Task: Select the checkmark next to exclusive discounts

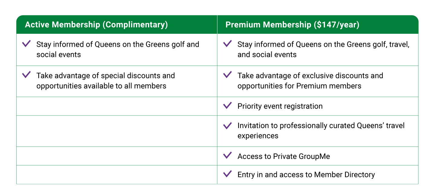Action: (227, 75)
